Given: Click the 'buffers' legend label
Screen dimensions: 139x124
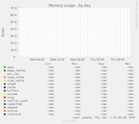Looking at the screenshot, I should pyautogui.click(x=13, y=91).
